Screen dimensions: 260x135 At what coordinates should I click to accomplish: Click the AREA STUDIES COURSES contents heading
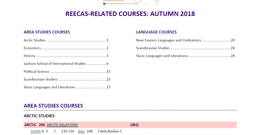point(47,32)
